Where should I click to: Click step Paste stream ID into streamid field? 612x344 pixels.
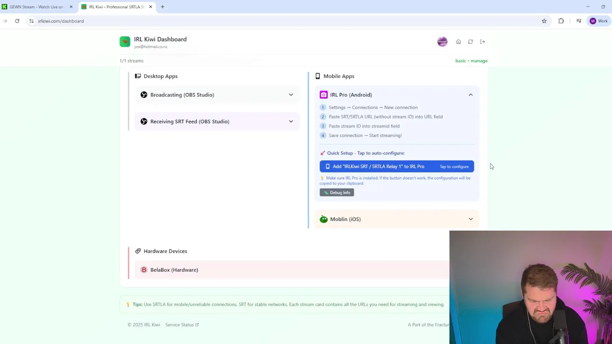coord(364,126)
